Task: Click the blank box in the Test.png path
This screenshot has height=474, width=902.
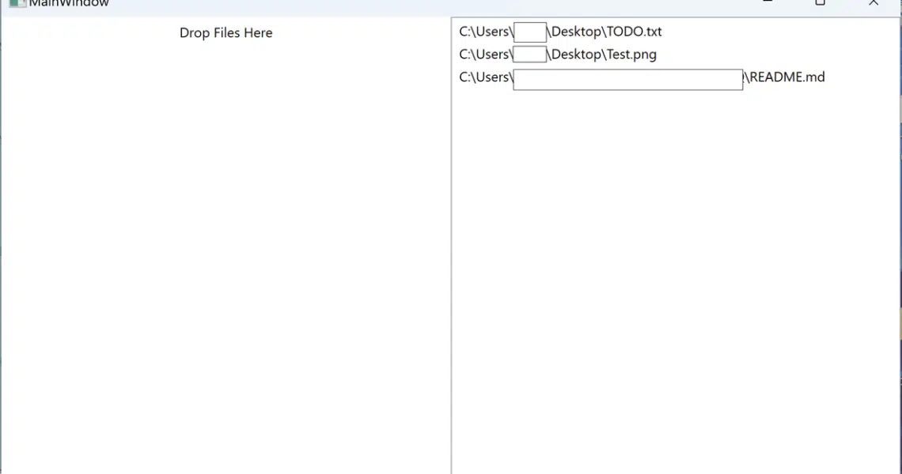Action: point(529,55)
